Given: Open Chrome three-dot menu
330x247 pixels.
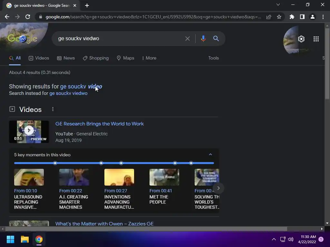Looking at the screenshot, I should tap(323, 17).
